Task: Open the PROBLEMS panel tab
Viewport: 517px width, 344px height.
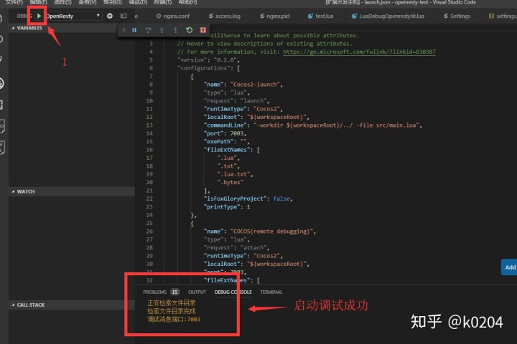Action: tap(154, 292)
